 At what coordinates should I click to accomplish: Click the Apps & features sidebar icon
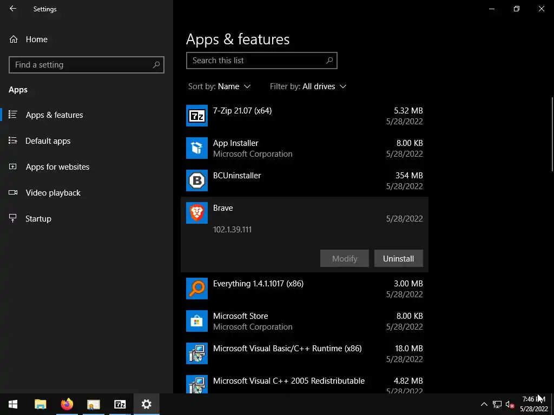point(13,115)
